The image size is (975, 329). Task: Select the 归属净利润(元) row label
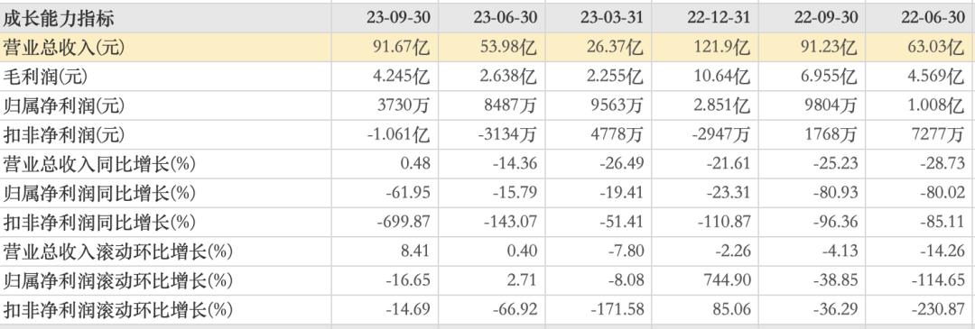pyautogui.click(x=64, y=105)
